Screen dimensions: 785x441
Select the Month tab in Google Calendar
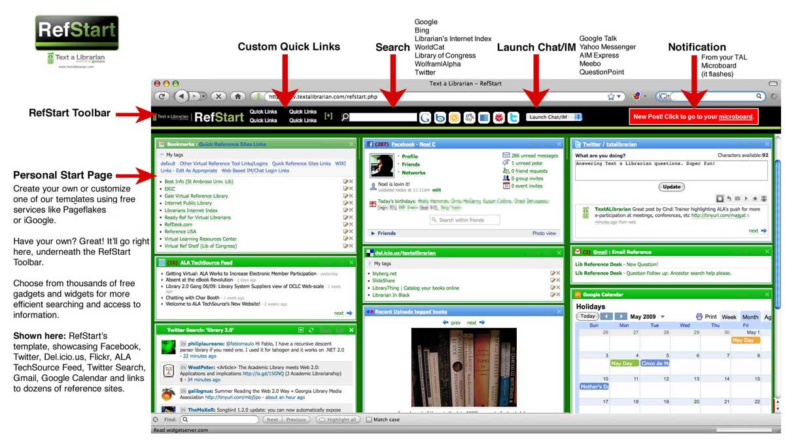pos(750,317)
